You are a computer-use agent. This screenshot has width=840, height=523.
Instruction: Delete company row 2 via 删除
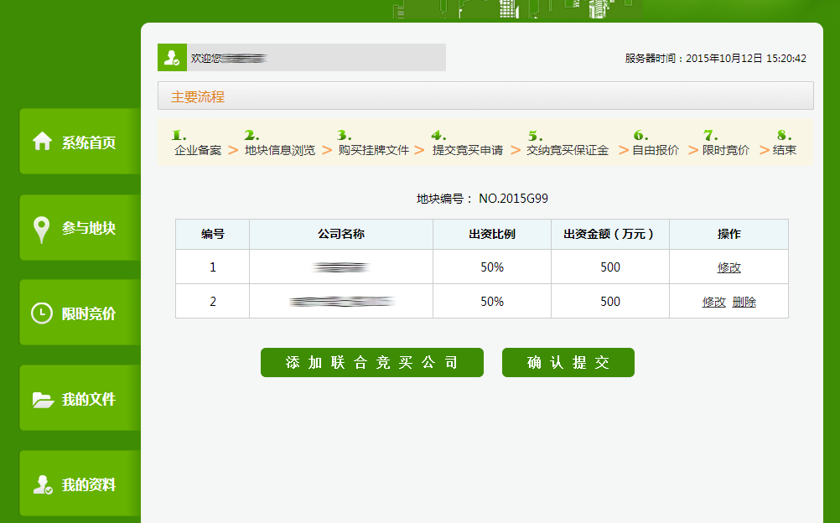coord(744,302)
